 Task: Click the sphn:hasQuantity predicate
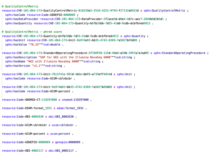click(x=17, y=23)
